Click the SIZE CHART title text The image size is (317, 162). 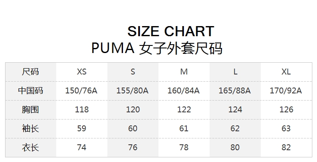pyautogui.click(x=171, y=31)
